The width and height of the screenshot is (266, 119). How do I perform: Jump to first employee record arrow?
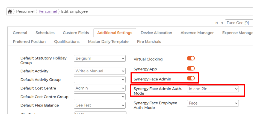(217, 23)
